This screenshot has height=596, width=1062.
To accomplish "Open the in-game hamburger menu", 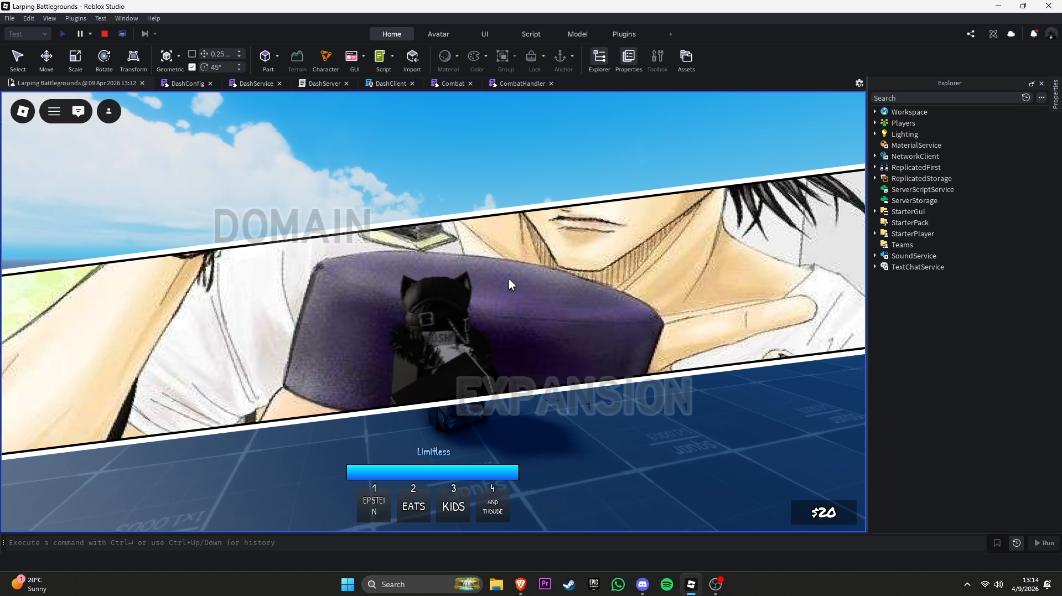I will pos(54,111).
